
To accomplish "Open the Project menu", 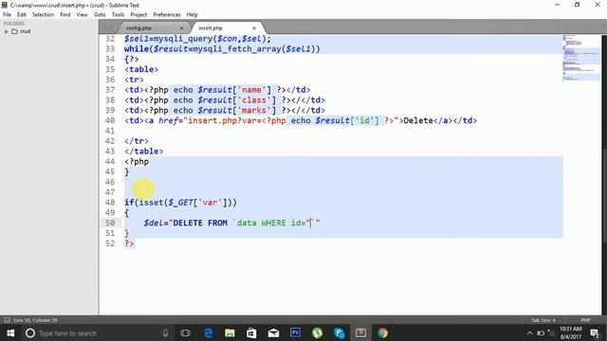I will (x=138, y=15).
